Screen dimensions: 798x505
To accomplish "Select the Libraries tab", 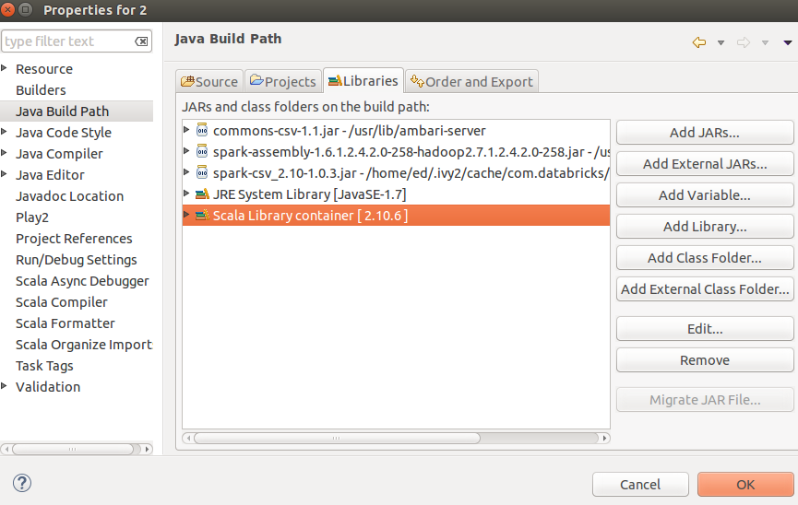I will coord(363,81).
